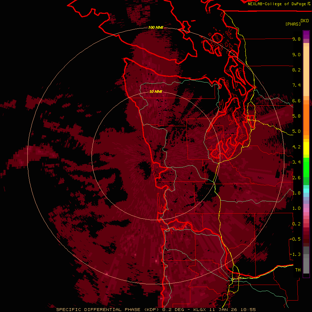Click the -1.3 scale value

point(295,254)
